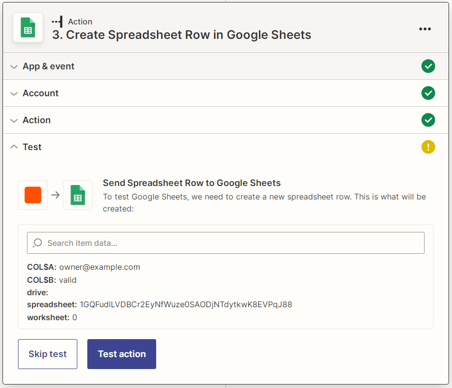Click the green checkmark beside Action
Screen dimensions: 452x388
[x=428, y=120]
